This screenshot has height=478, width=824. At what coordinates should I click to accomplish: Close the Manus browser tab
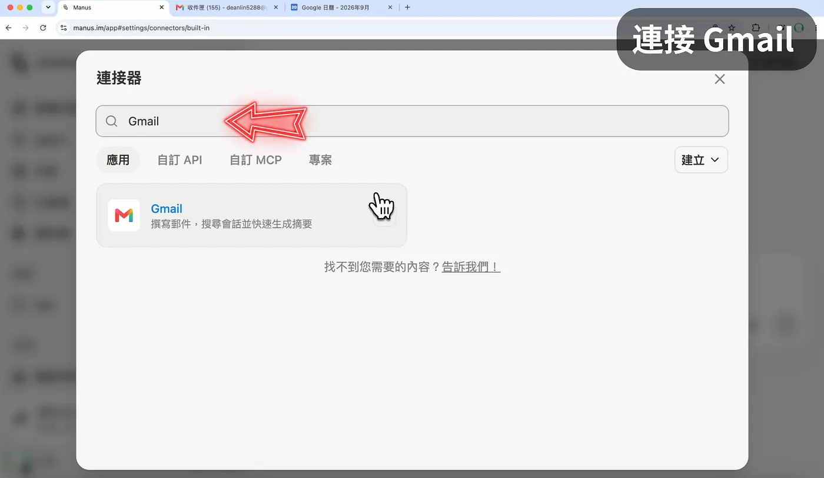(x=161, y=8)
